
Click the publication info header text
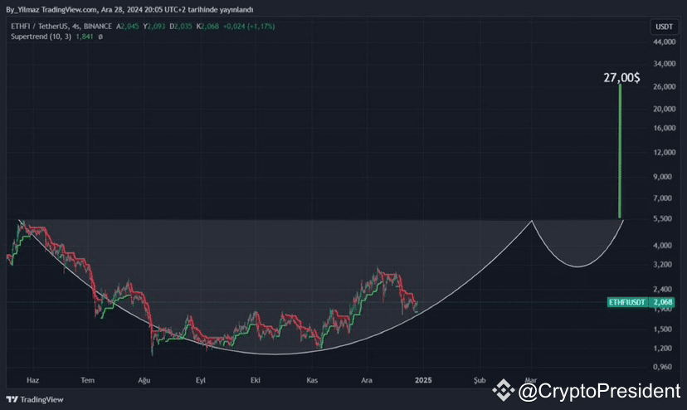coord(129,10)
